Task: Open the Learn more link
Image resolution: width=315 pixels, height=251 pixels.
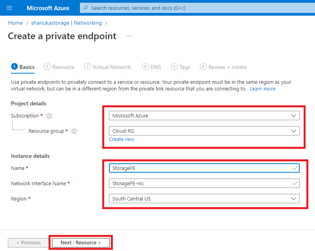Action: point(262,88)
